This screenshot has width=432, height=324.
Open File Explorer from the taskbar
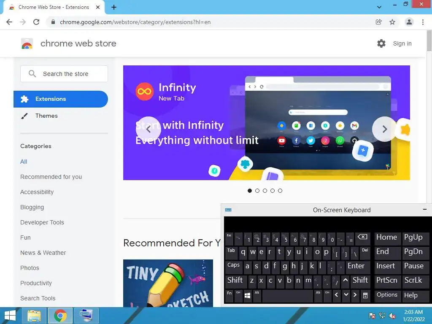pos(34,316)
